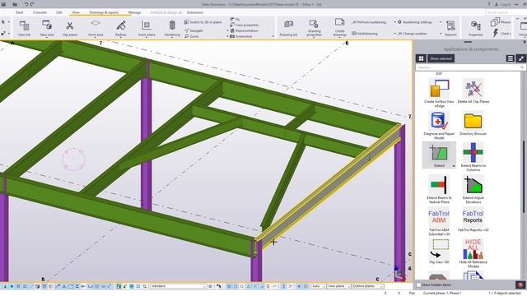Click the Numbering settings button
Image resolution: width=527 pixels, height=296 pixels.
[x=415, y=22]
